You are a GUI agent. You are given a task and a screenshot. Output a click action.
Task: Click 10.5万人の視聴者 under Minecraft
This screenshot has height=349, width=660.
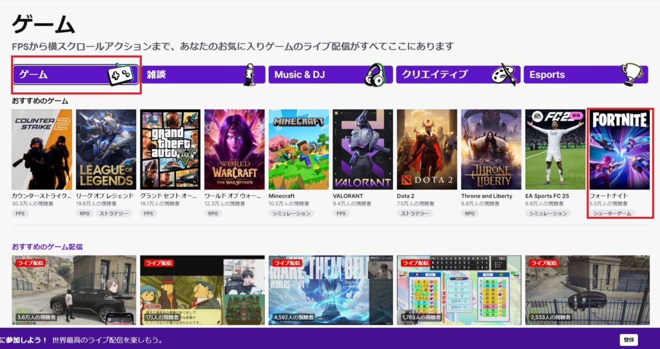coord(288,203)
